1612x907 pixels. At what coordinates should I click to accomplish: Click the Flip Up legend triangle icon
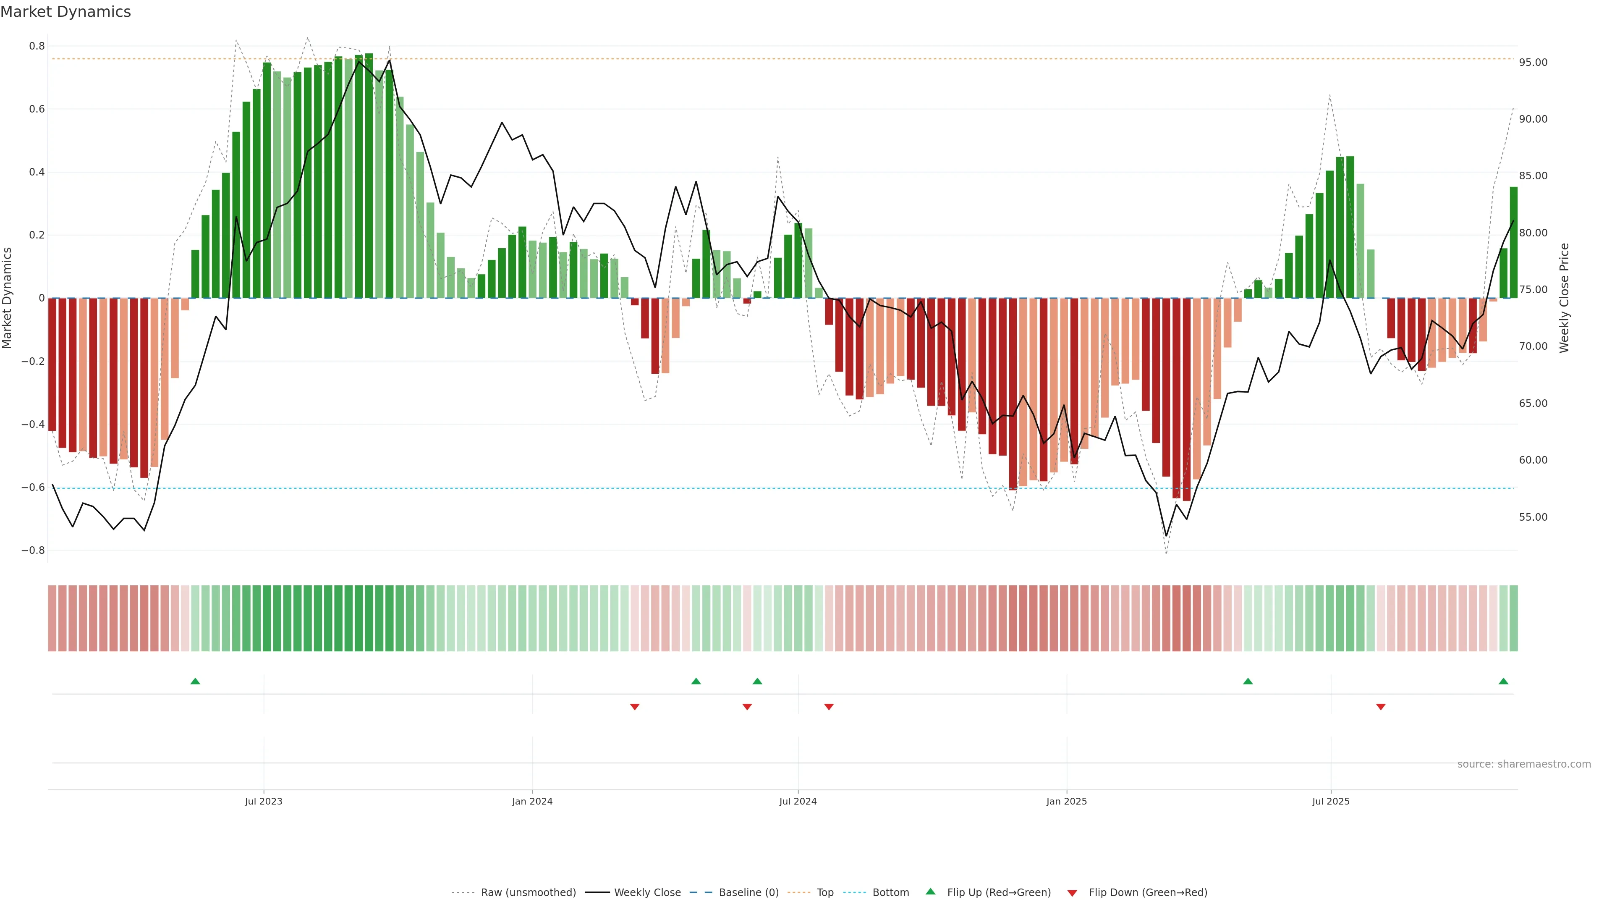931,891
